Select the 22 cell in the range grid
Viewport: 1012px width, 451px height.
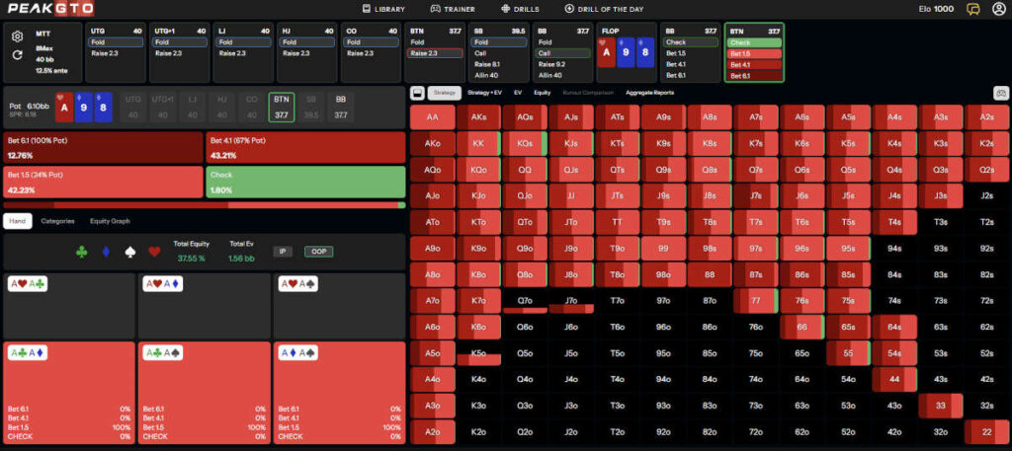986,432
